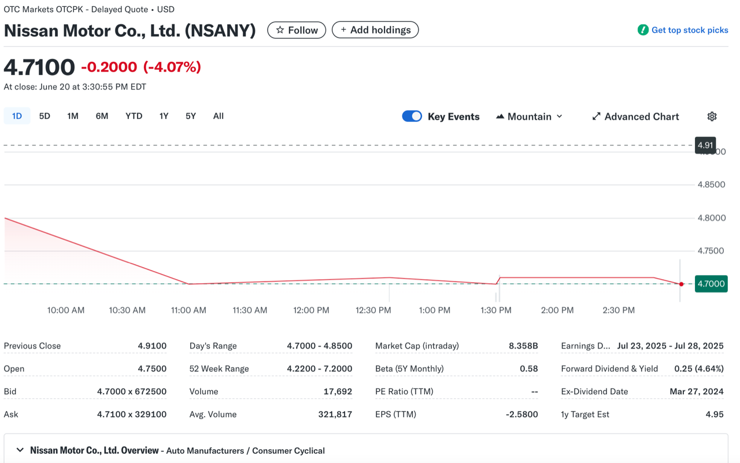Select the 5Y time range tab
This screenshot has height=463, width=740.
click(191, 116)
